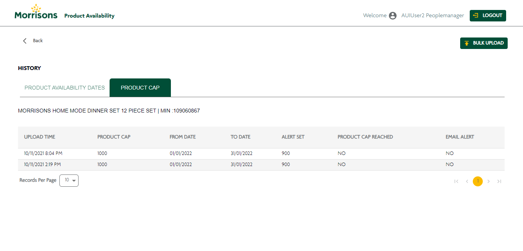Click the UPLOAD TIME column header

39,137
